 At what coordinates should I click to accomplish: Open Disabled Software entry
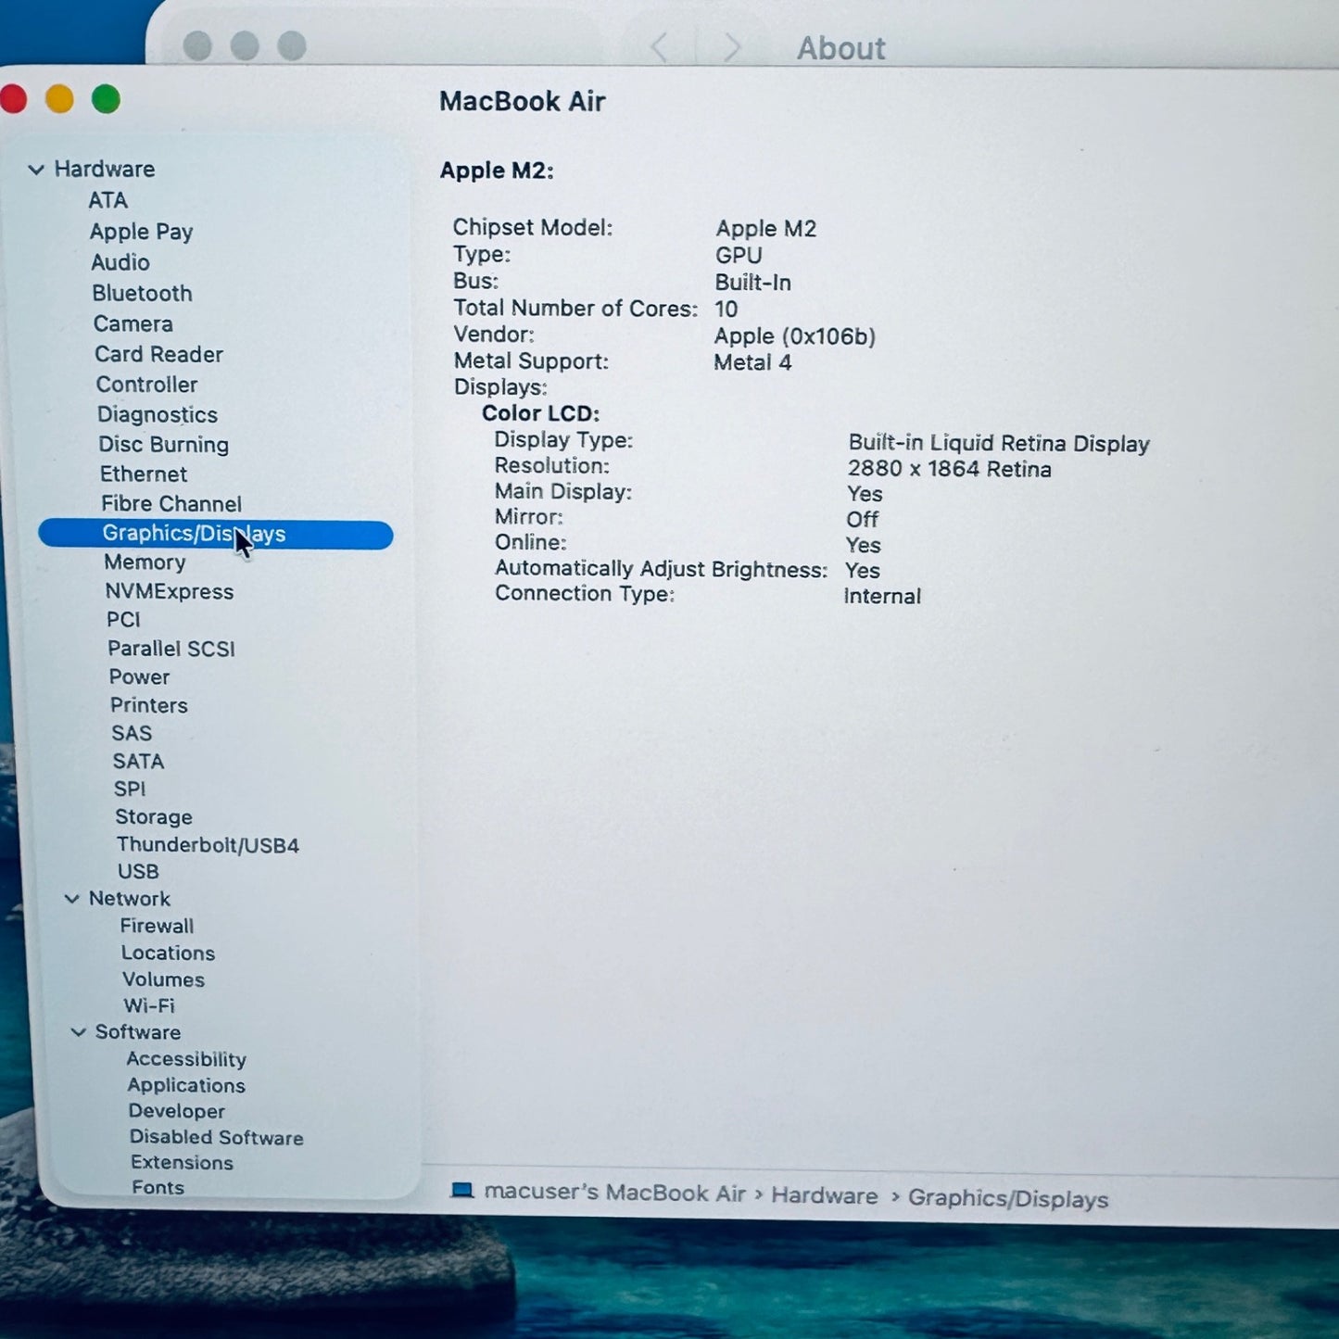217,1138
